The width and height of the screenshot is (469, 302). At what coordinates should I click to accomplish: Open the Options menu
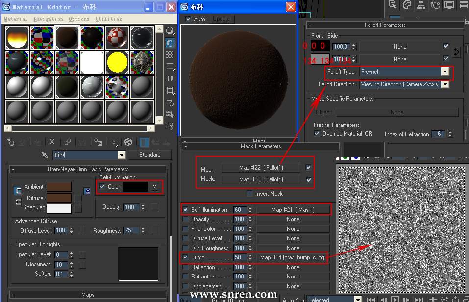(79, 19)
